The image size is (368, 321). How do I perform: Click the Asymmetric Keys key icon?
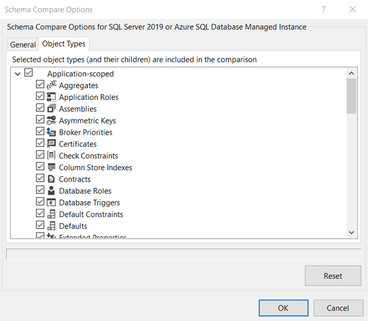[51, 120]
